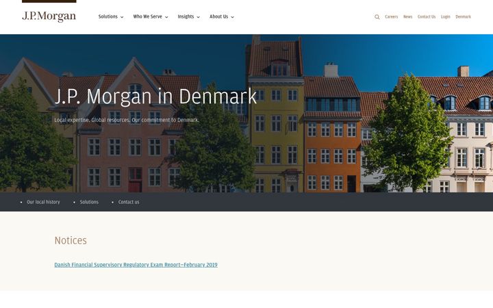
Task: Jump to Solutions in the dark bar
Action: pos(89,202)
